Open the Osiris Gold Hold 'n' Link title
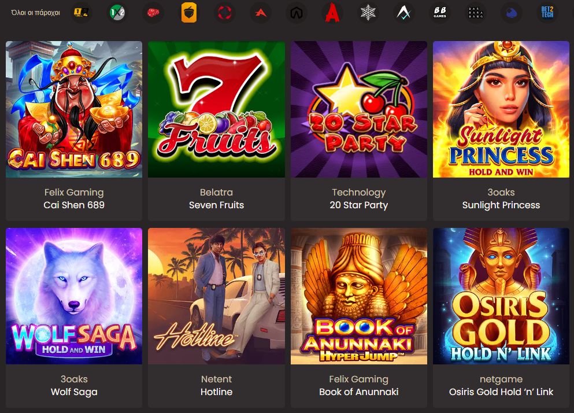This screenshot has height=413, width=574. 501,392
